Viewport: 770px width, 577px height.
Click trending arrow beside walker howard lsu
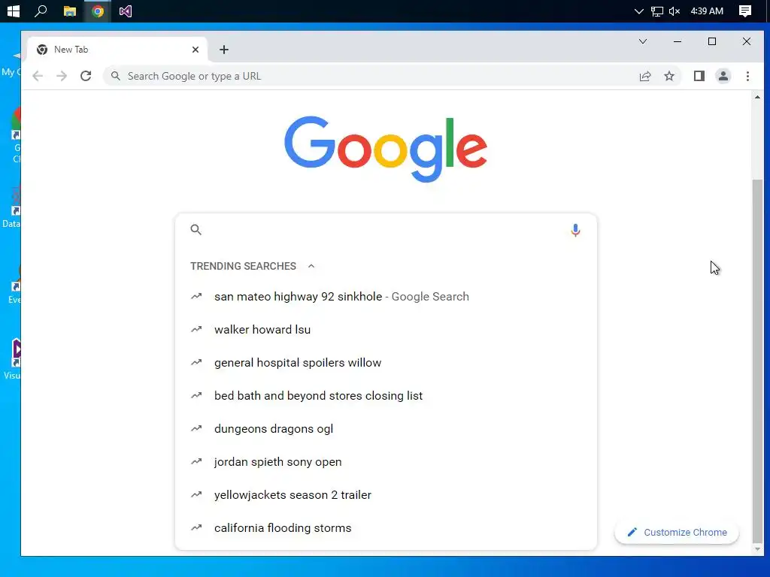pos(196,329)
